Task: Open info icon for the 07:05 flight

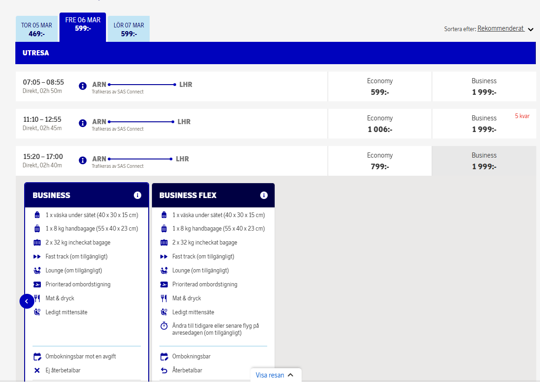Action: click(x=83, y=86)
